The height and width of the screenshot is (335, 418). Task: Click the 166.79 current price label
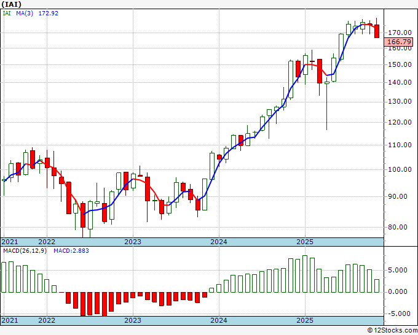[x=398, y=42]
